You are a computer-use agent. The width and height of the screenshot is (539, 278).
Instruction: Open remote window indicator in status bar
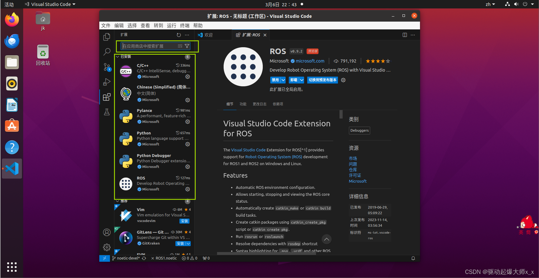tap(105, 258)
